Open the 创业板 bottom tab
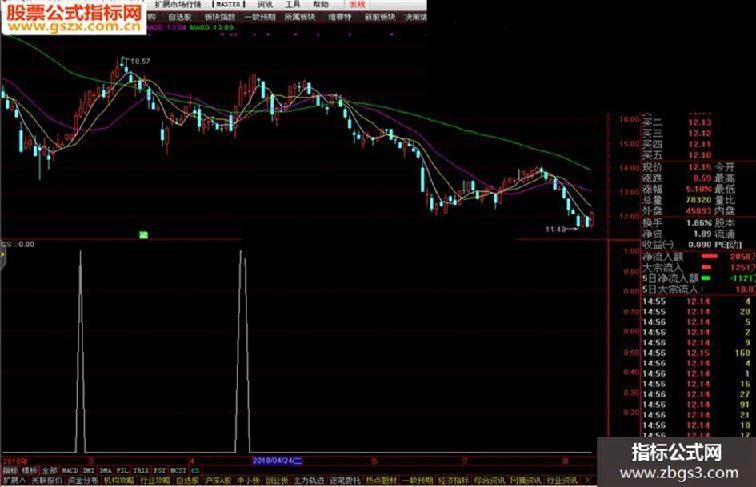The width and height of the screenshot is (756, 487). tap(277, 481)
